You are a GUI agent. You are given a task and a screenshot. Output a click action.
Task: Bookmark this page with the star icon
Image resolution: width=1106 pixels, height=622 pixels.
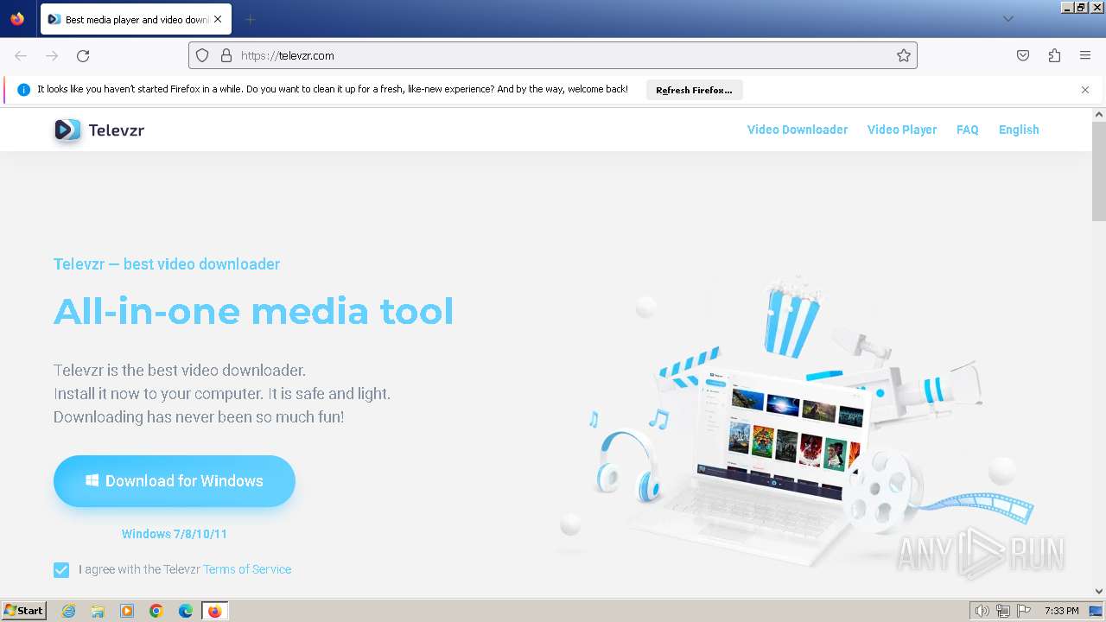click(904, 55)
